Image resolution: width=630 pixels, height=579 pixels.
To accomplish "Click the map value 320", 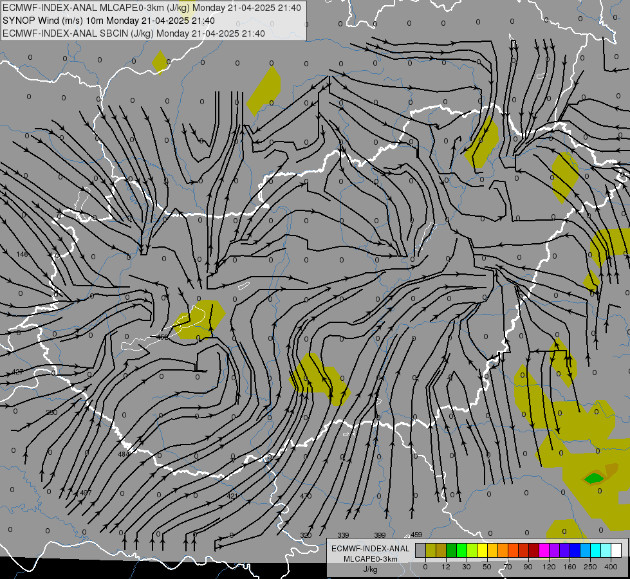I will coord(306,535).
